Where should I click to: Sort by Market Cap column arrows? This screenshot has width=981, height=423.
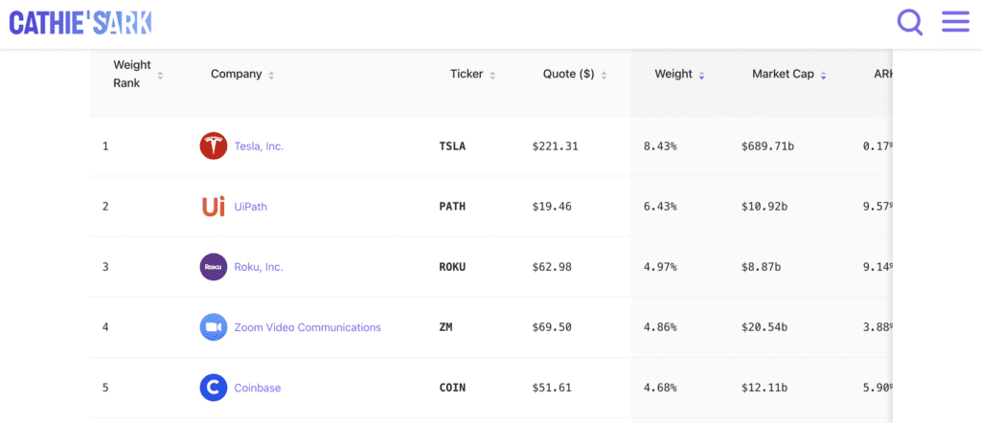823,76
